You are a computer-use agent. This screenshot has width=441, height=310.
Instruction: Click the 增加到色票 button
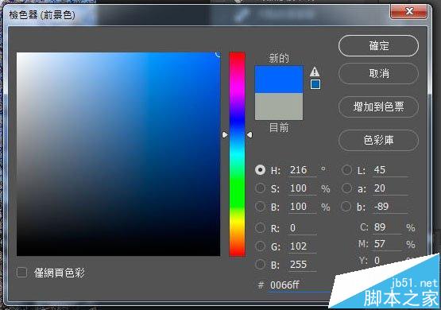click(378, 107)
